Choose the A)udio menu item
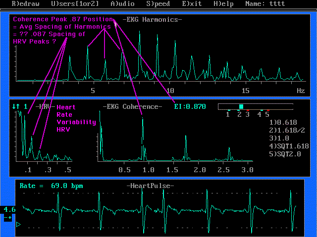Viewport: 317px width, 237px height. tap(122, 3)
